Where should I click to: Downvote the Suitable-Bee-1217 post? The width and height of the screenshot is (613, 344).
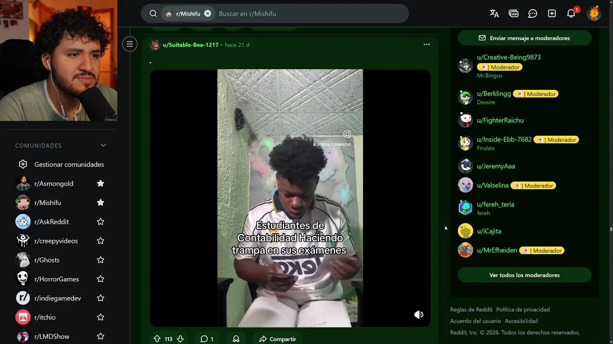pos(180,339)
